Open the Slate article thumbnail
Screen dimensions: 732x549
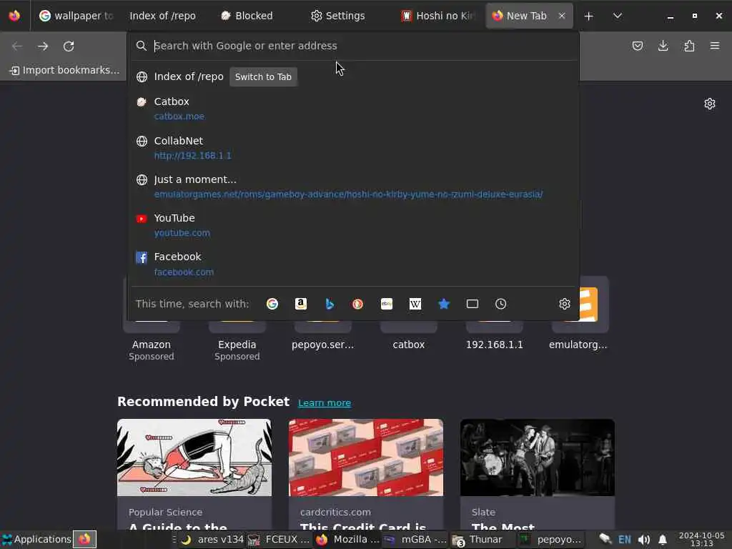click(x=538, y=457)
